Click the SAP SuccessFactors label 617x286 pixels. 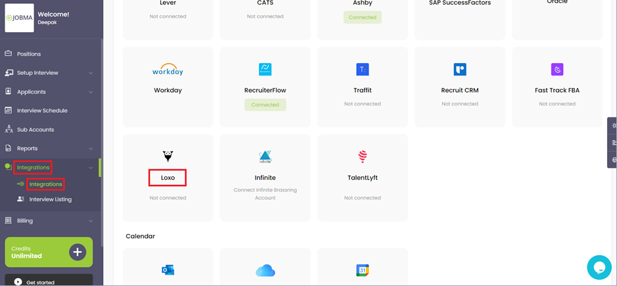point(459,3)
